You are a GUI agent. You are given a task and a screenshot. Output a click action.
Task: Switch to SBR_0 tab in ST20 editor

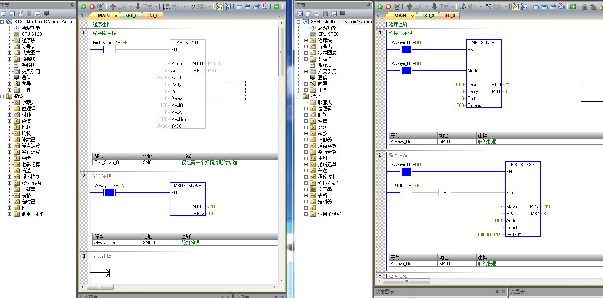(131, 16)
